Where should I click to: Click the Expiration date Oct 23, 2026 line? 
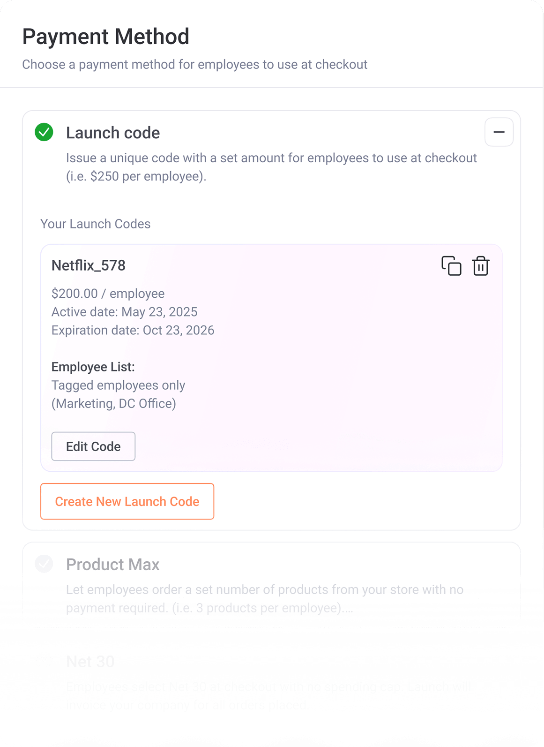133,330
